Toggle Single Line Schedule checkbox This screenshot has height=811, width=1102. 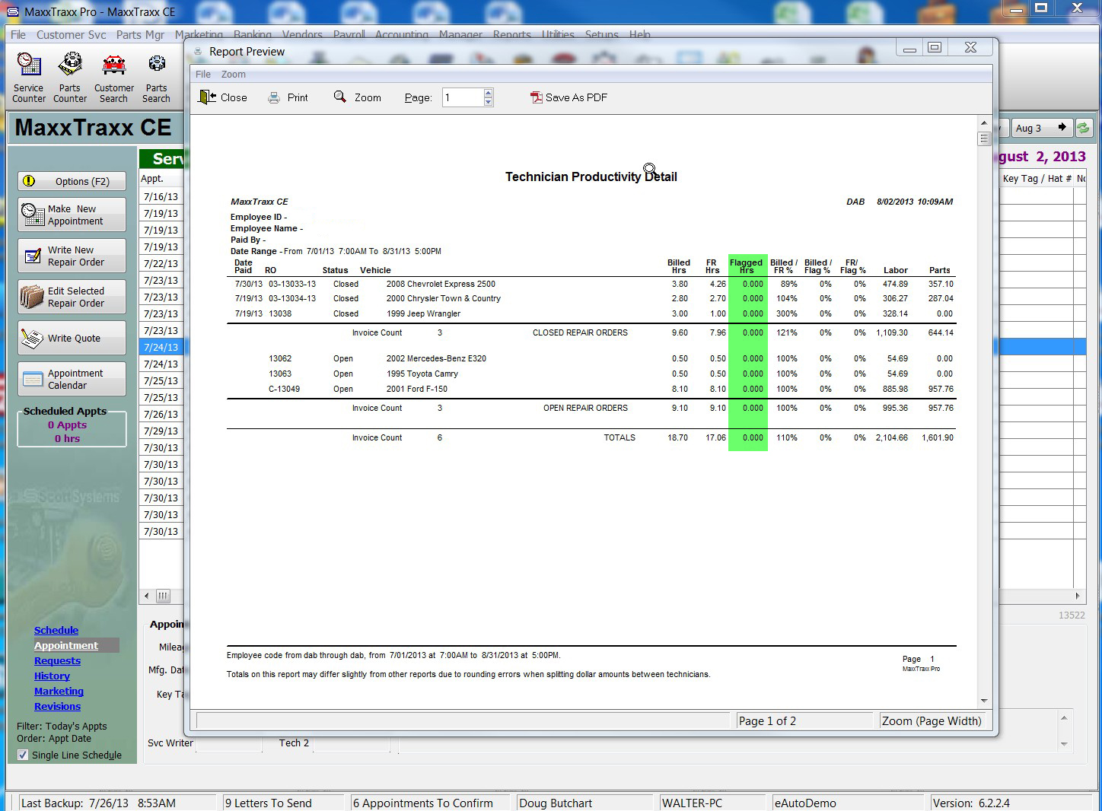(23, 755)
